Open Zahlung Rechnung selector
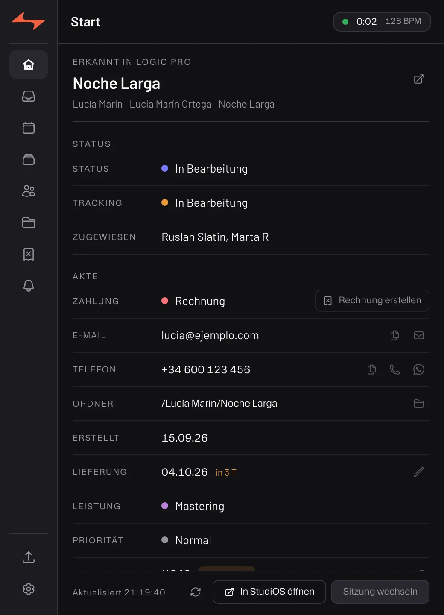444x615 pixels. pos(193,301)
